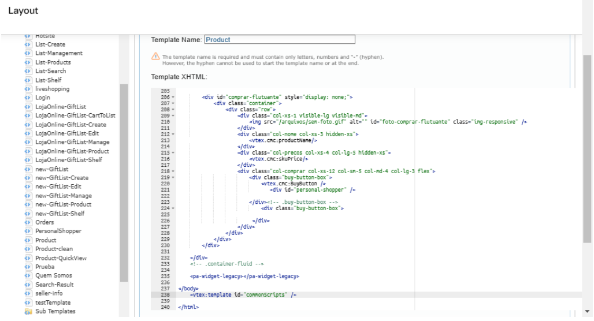
Task: Click the template icon beside List-Search
Action: tap(28, 71)
